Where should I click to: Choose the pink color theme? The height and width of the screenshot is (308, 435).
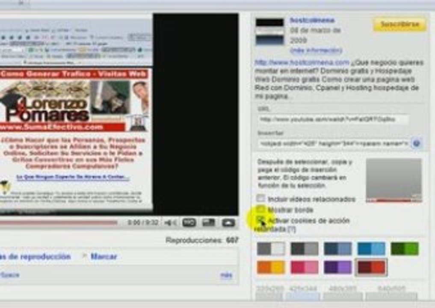click(x=305, y=267)
